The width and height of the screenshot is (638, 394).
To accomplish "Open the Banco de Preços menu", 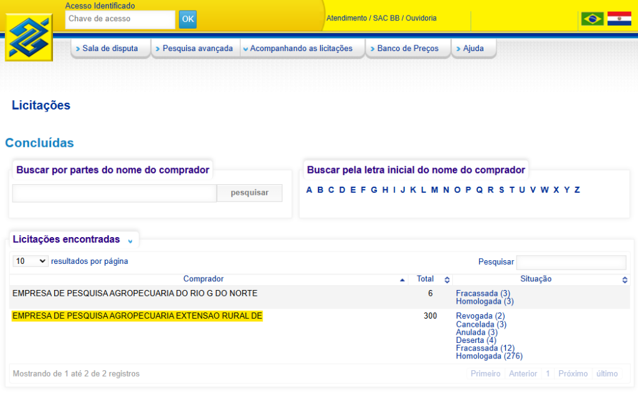I will (407, 49).
